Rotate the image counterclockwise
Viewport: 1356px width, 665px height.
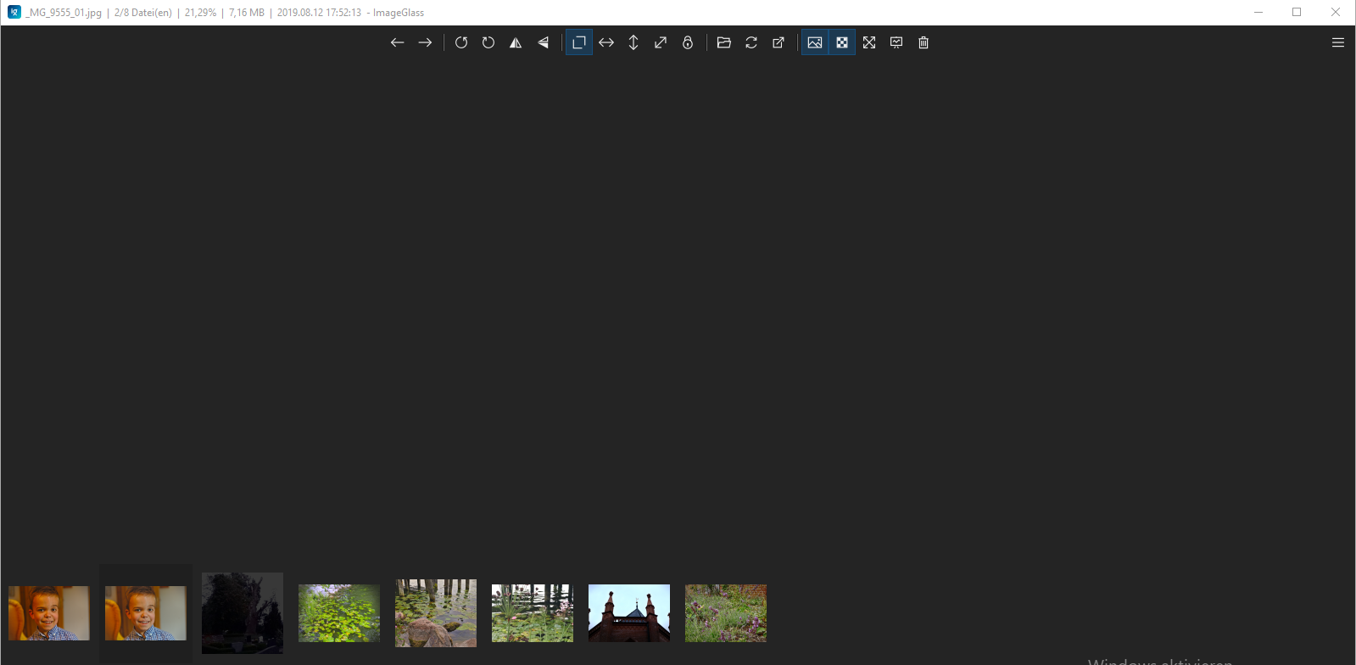coord(461,42)
